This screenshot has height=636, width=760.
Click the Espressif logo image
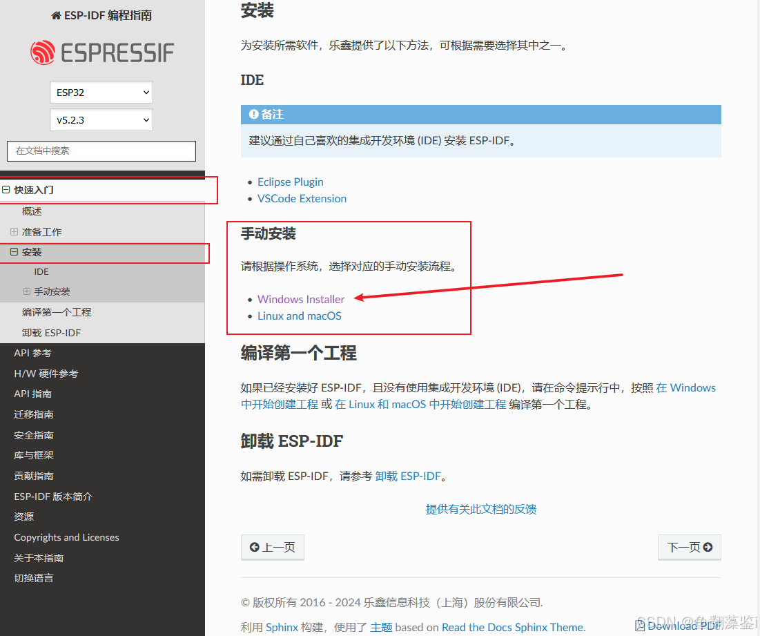(x=101, y=52)
